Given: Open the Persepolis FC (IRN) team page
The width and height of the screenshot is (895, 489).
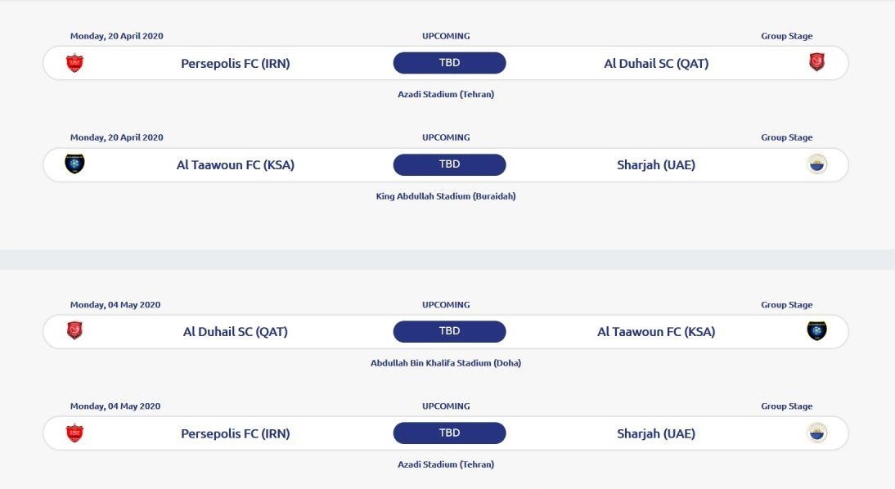Looking at the screenshot, I should pyautogui.click(x=236, y=63).
